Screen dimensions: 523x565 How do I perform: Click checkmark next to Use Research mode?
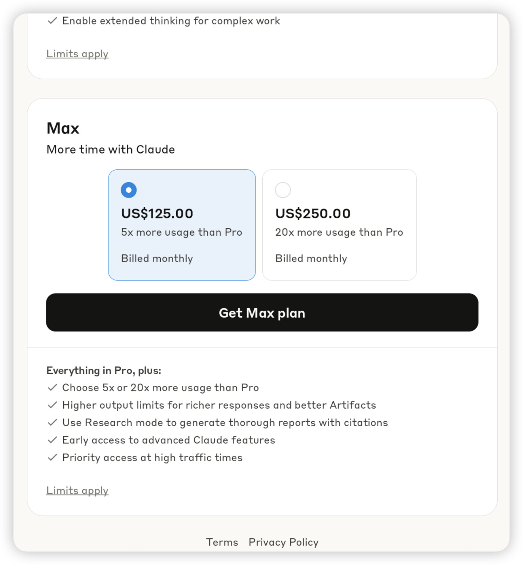click(52, 422)
